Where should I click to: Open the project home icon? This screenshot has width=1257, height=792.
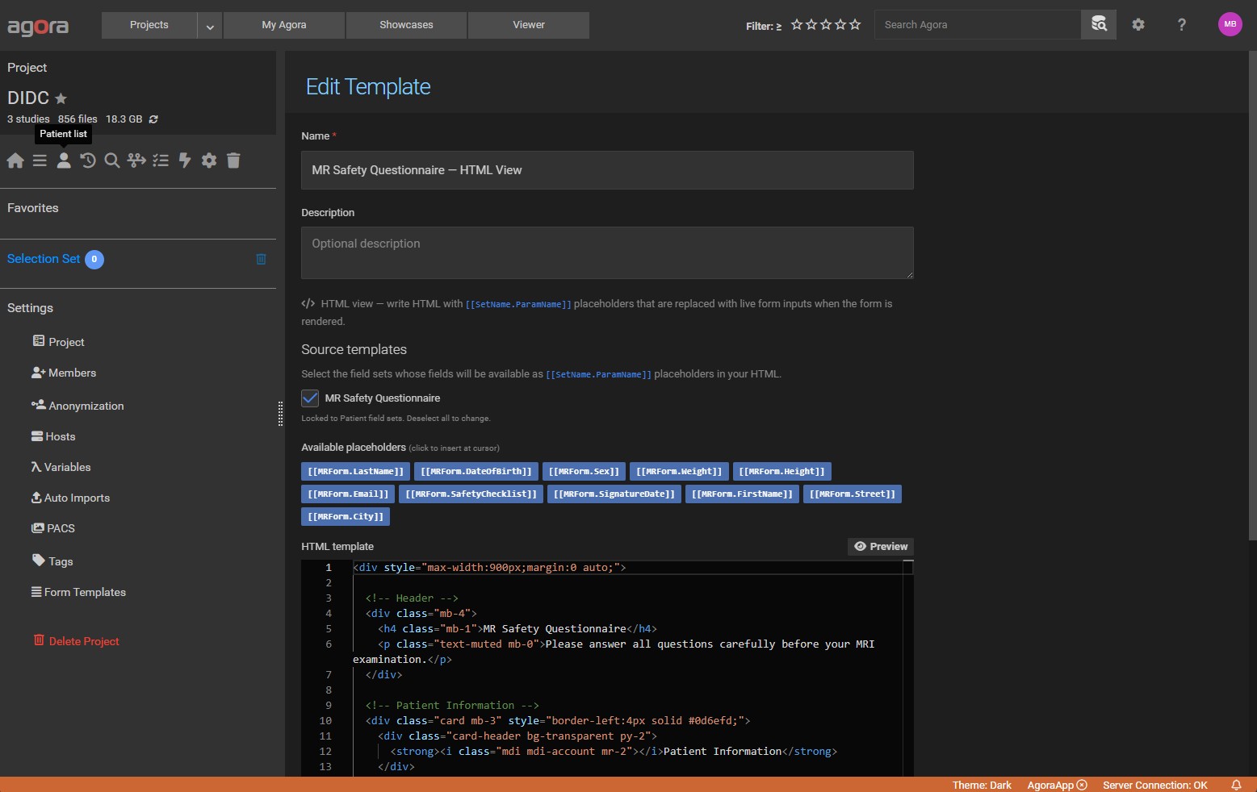tap(15, 160)
